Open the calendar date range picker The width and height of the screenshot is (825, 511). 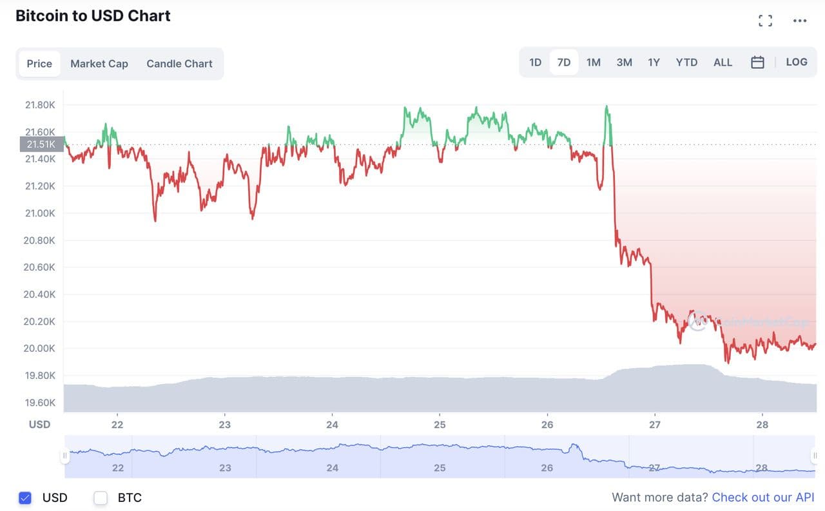click(x=757, y=63)
